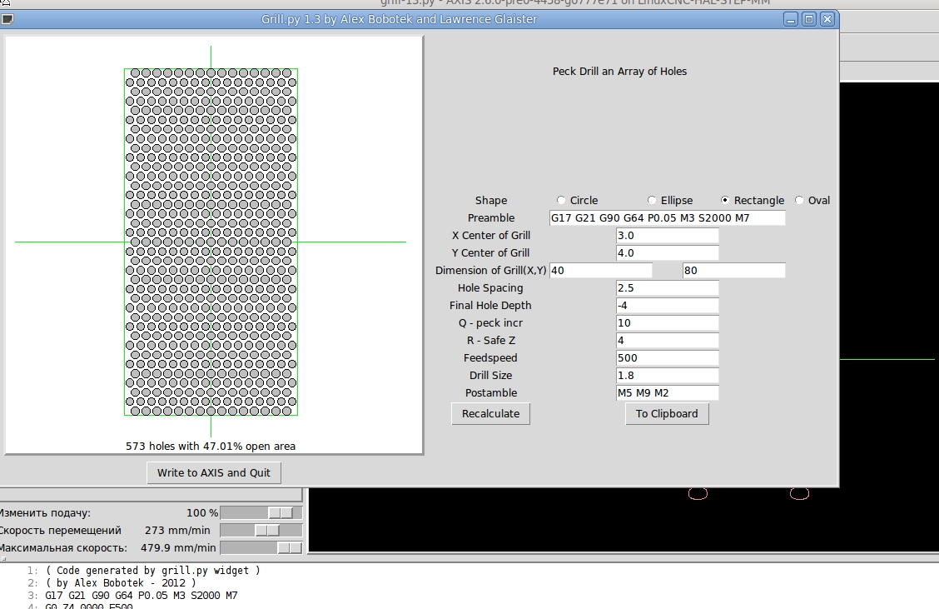
Task: Choose the Rectangle shape radio button
Action: coord(724,200)
